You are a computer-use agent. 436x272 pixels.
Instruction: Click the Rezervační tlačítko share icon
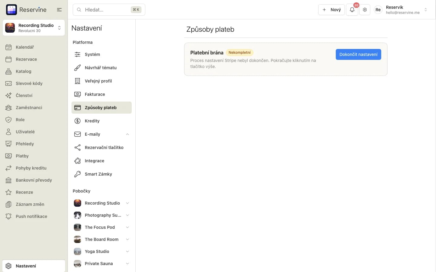(x=78, y=147)
